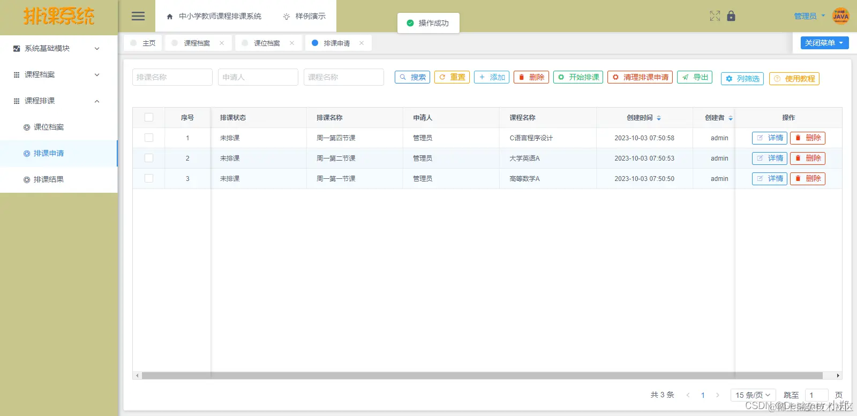Viewport: 857px width, 416px height.
Task: Click the 2023-10-03 07:50:53 timestamp cell
Action: pos(644,158)
